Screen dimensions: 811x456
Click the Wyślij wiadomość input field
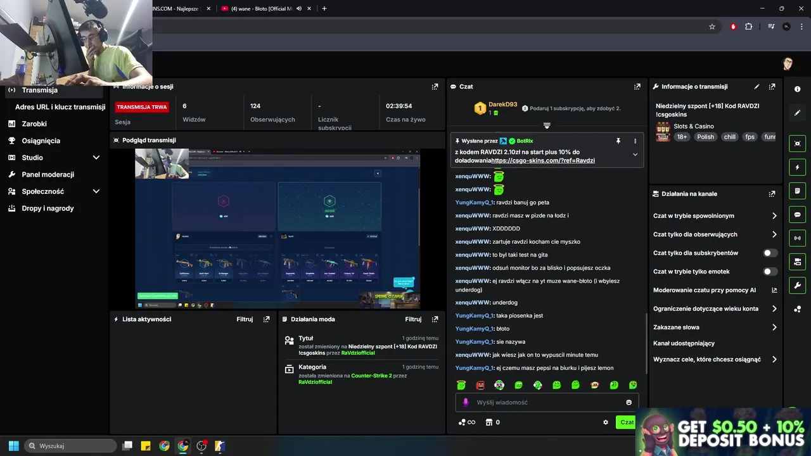pos(546,402)
